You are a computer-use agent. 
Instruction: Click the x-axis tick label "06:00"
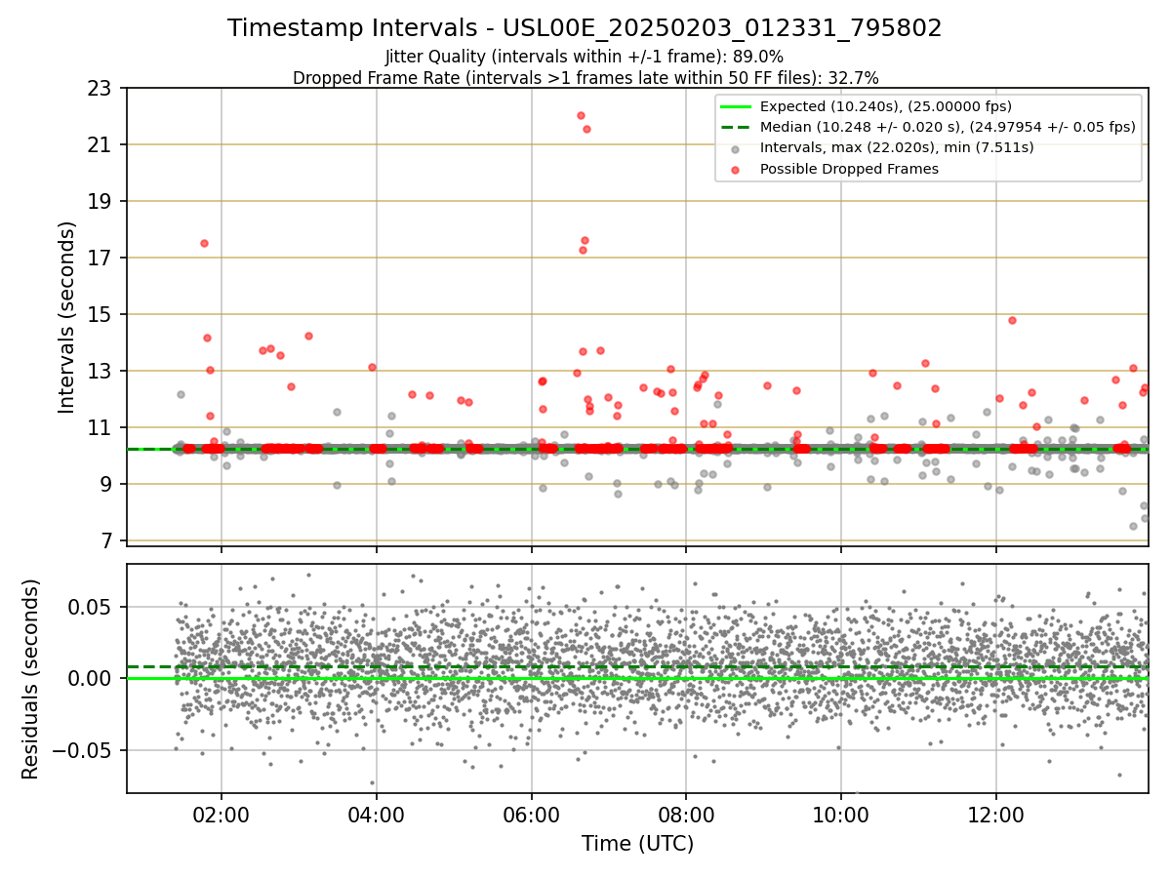point(531,818)
